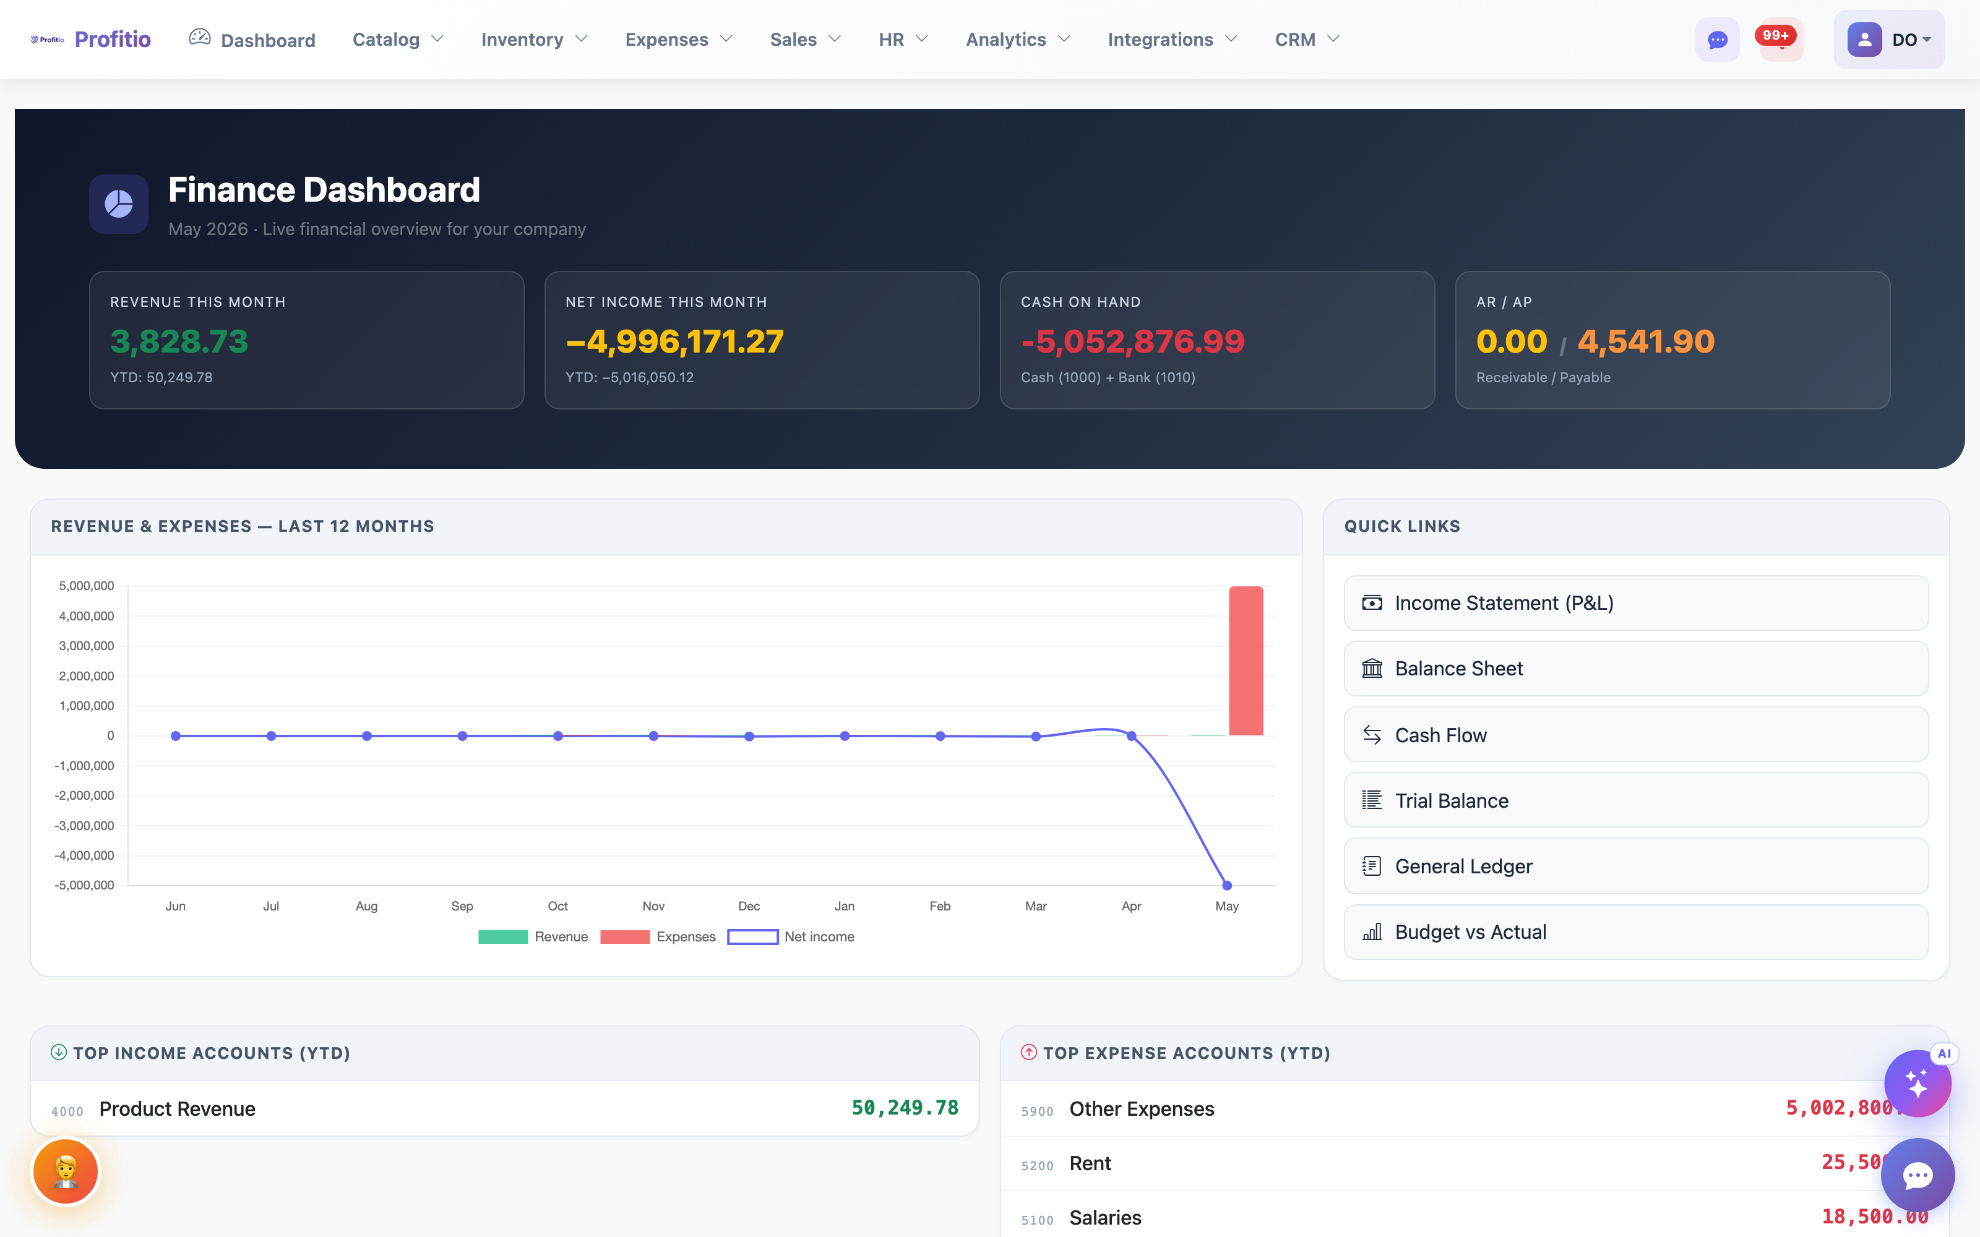Open the chat messages icon in header
Screen dimensions: 1980x1237
point(1718,39)
